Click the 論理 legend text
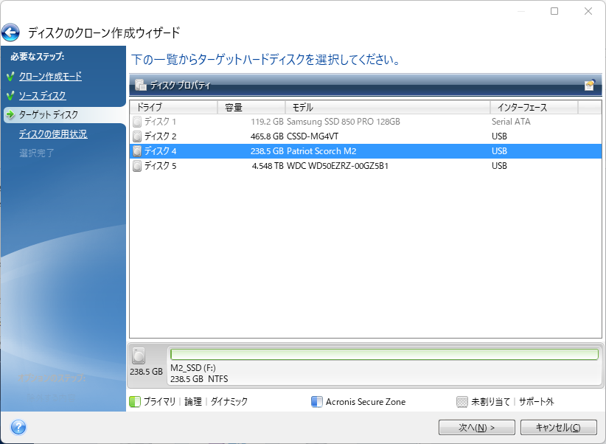Viewport: 606px width, 444px height. click(x=193, y=402)
